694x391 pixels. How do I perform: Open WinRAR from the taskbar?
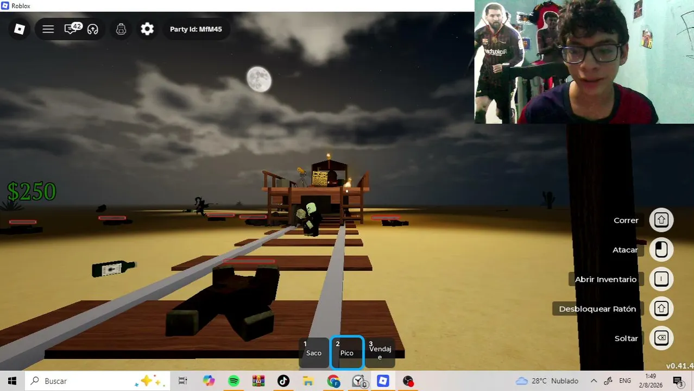pos(258,381)
